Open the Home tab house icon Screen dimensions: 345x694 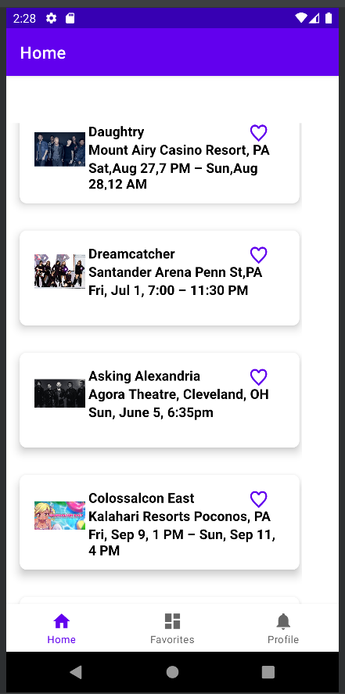click(x=62, y=621)
